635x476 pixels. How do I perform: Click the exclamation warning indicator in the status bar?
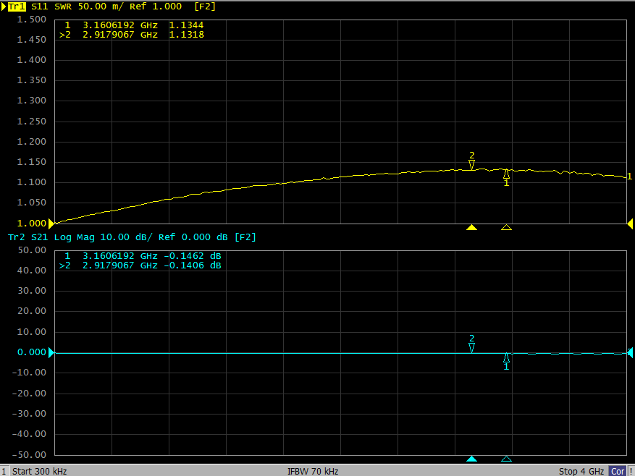coord(630,471)
